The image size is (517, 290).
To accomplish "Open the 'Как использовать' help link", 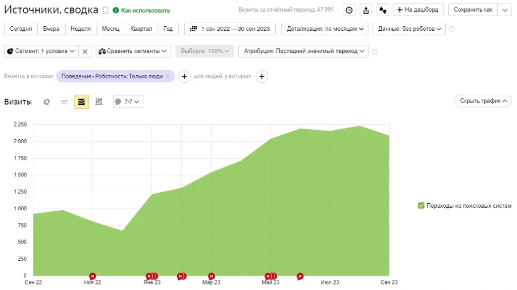I will click(x=141, y=11).
